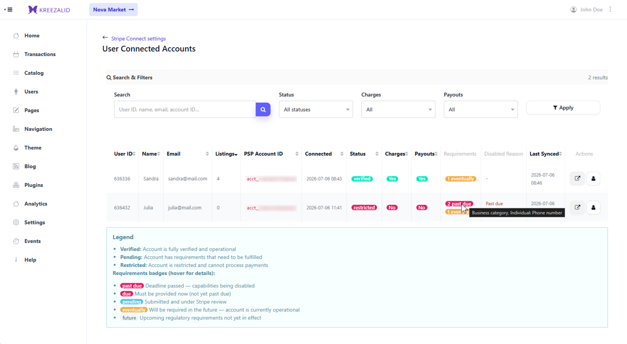Select Catalog from the sidebar
Viewport: 627px width, 344px height.
tap(34, 73)
